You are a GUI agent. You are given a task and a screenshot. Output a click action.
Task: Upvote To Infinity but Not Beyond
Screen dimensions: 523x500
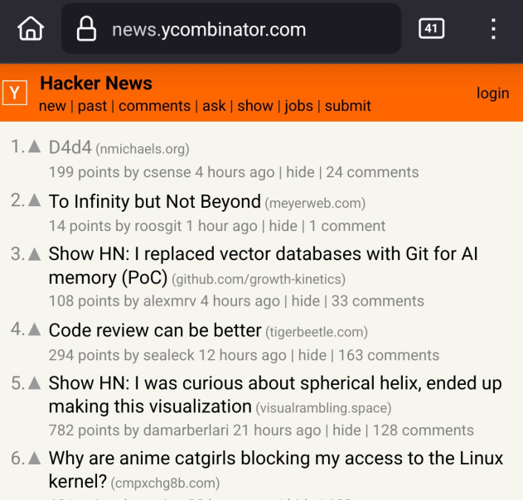point(34,200)
